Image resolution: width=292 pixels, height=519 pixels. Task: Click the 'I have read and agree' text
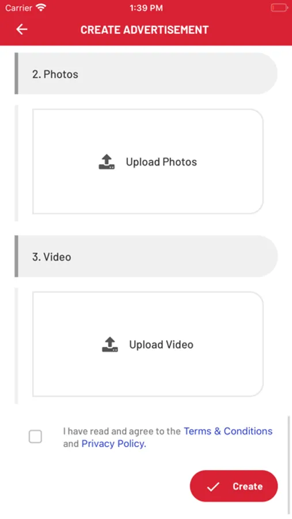pyautogui.click(x=122, y=431)
